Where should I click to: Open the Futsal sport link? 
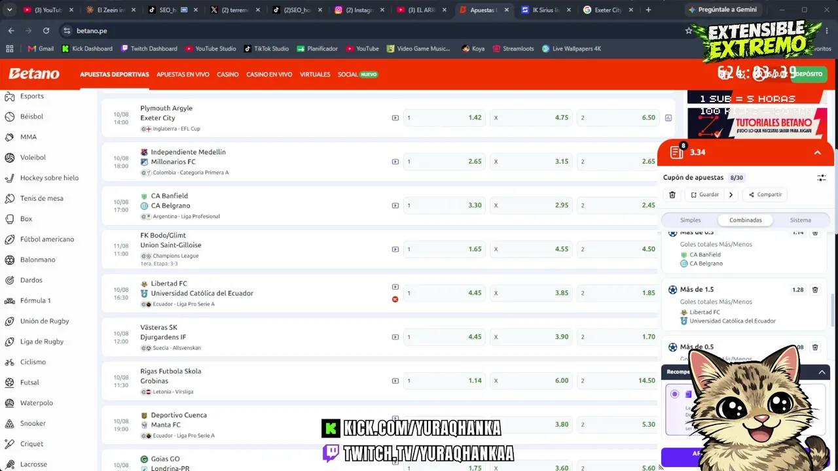(x=29, y=383)
